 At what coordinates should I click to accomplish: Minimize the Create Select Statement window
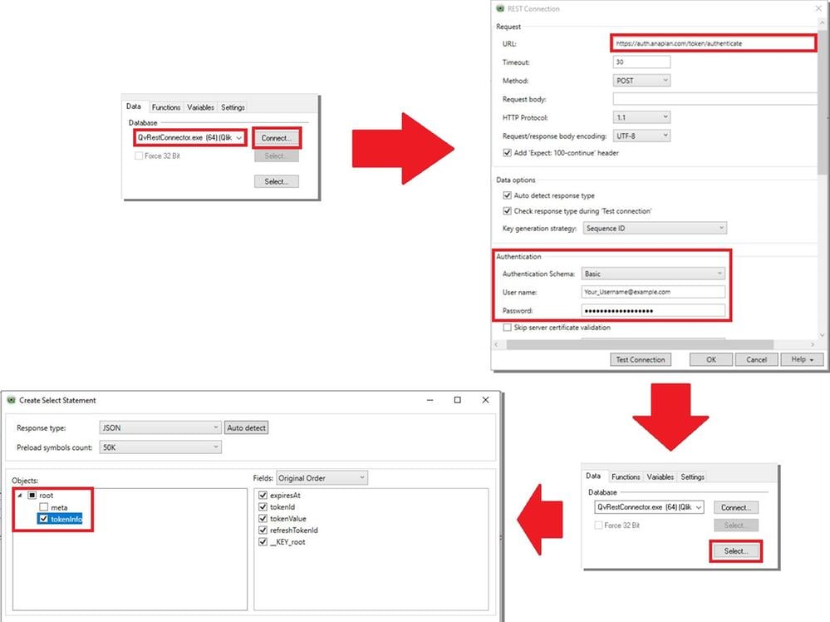[x=430, y=400]
